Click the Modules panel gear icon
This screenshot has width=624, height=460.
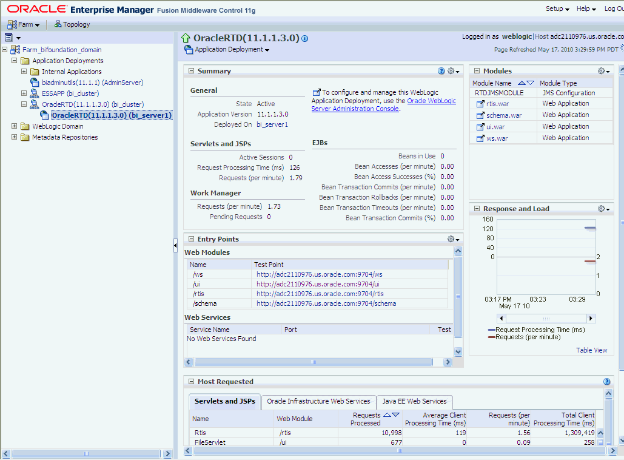coord(603,71)
